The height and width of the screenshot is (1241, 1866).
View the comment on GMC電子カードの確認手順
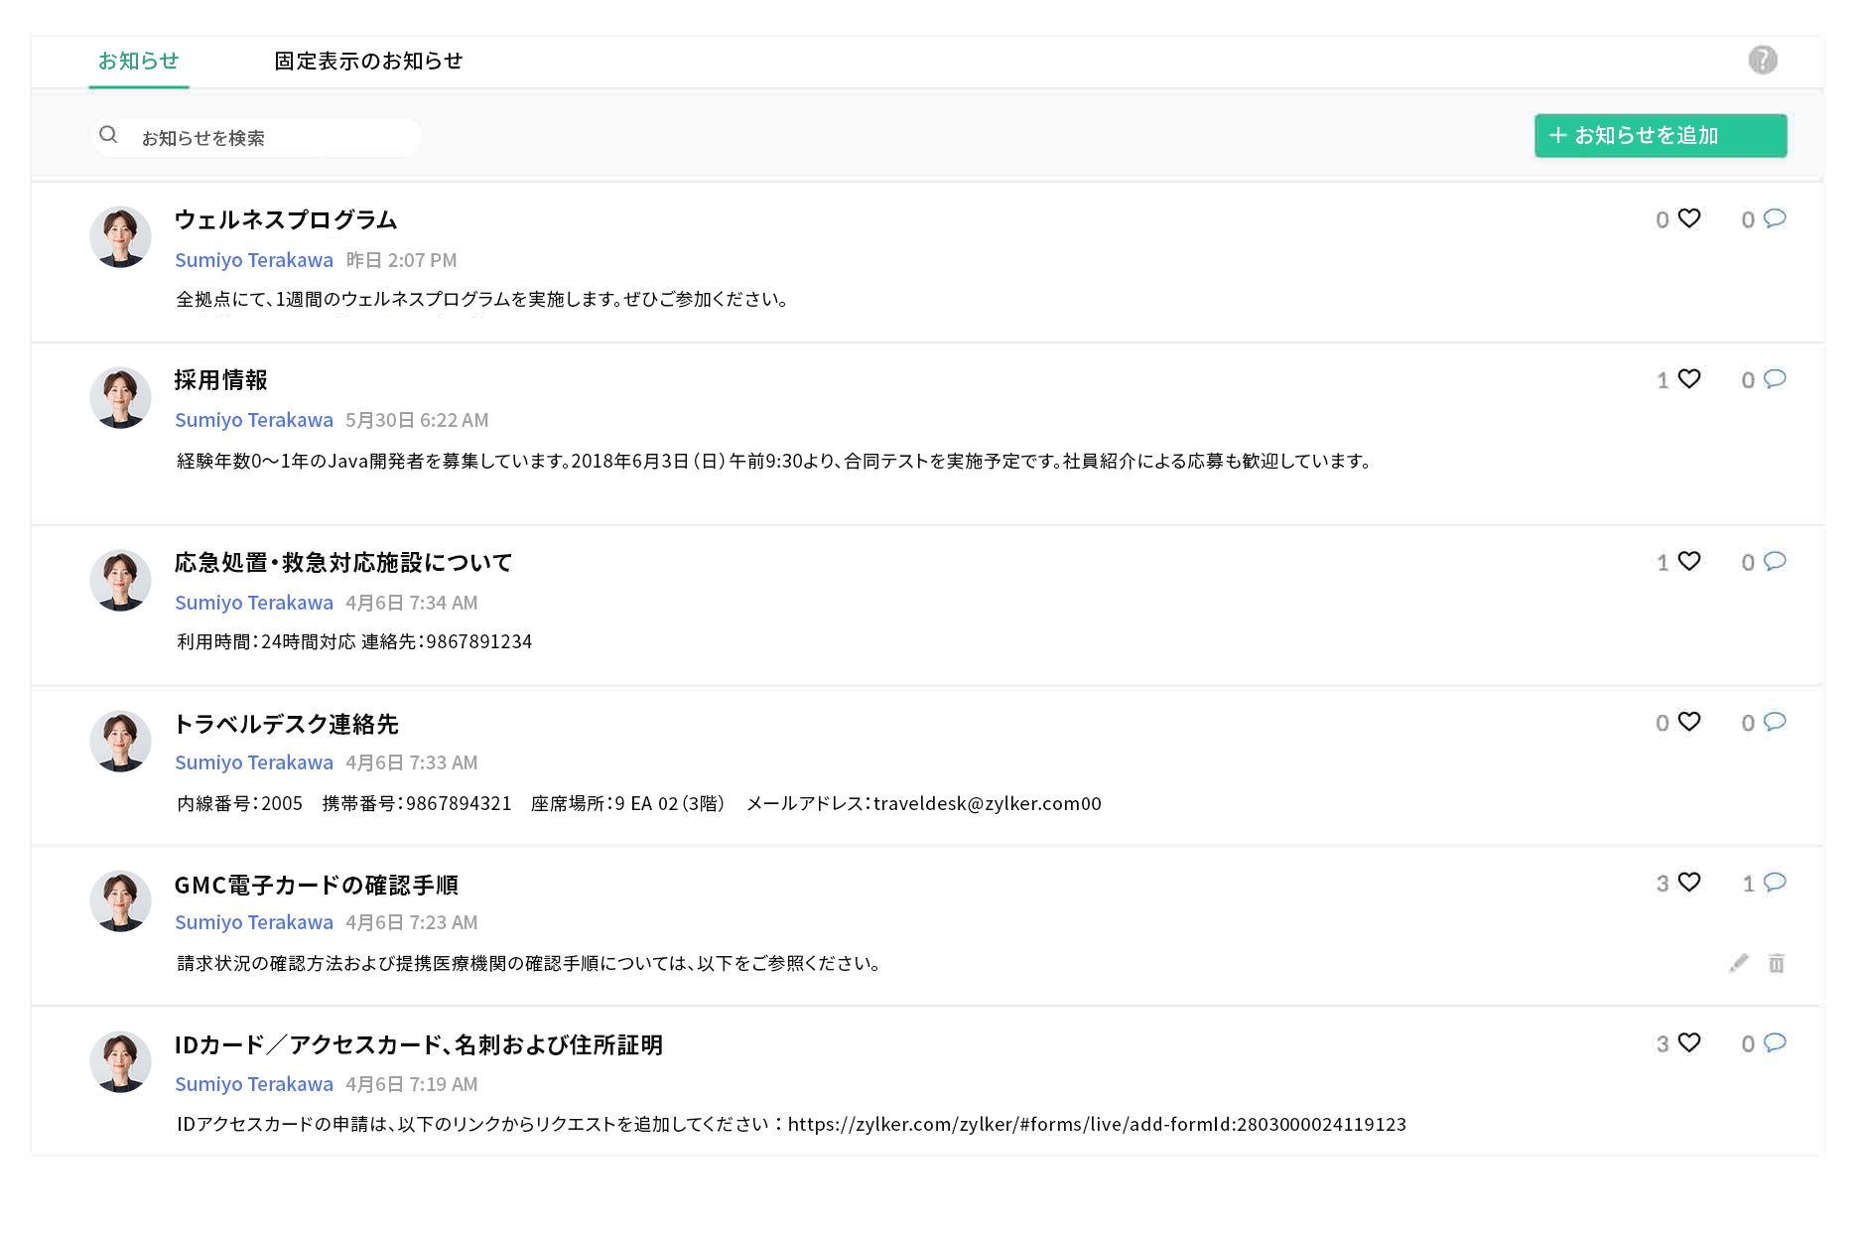1775,883
